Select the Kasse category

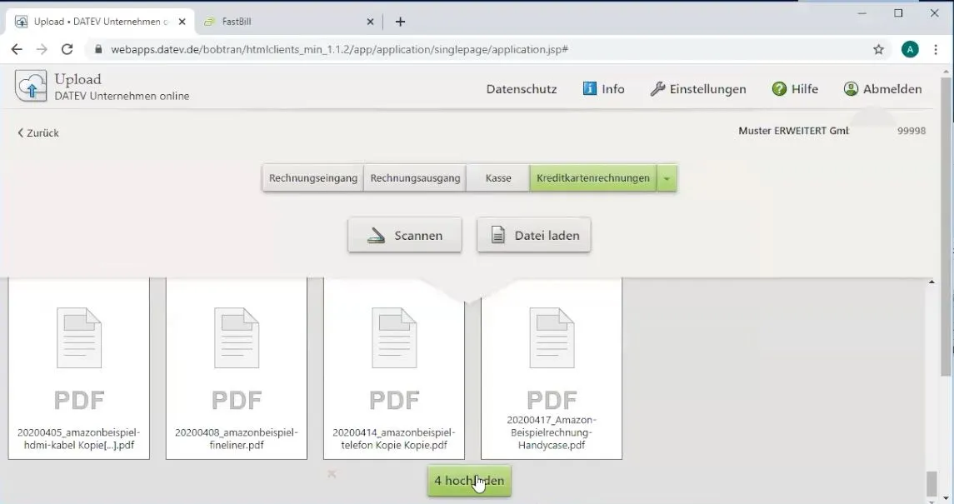(x=497, y=177)
